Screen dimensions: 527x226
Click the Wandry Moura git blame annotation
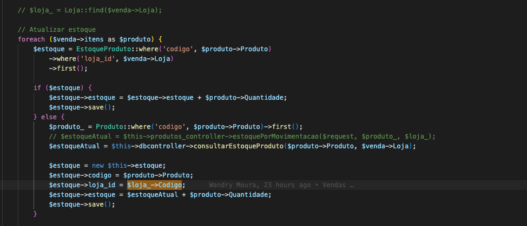281,185
